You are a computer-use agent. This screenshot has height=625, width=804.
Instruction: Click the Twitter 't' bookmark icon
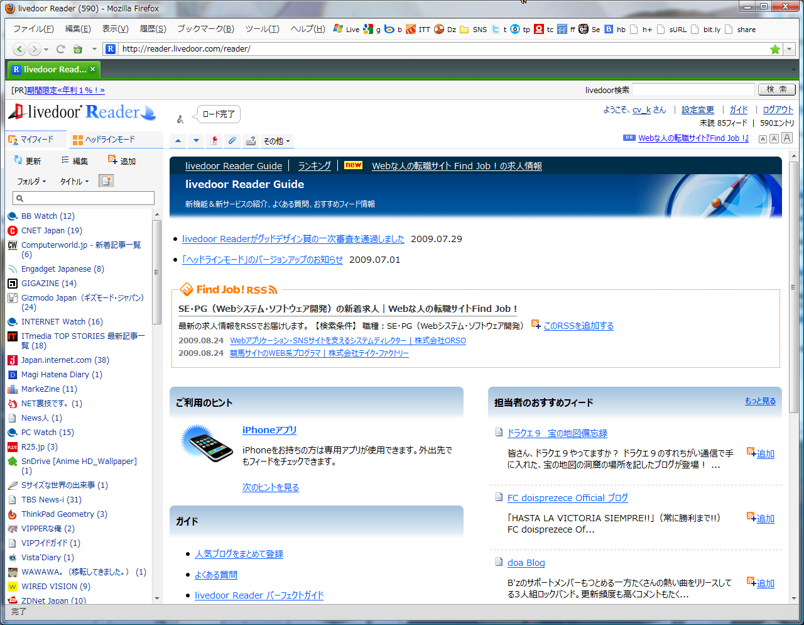pyautogui.click(x=496, y=29)
